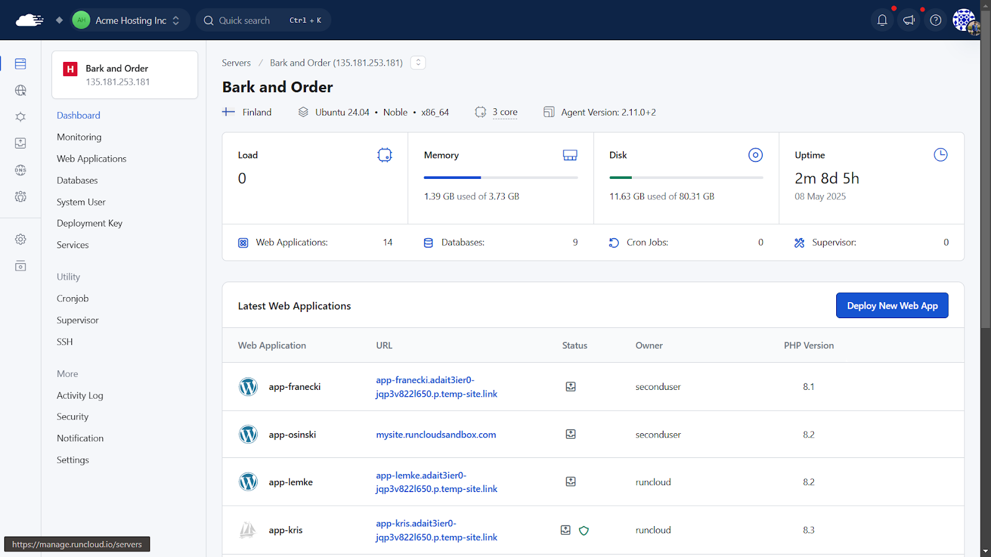This screenshot has height=557, width=991.
Task: Click the announcements megaphone icon
Action: 909,20
